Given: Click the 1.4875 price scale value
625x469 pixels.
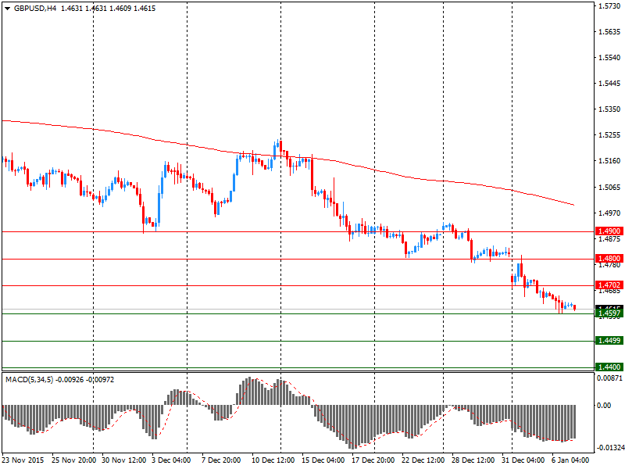Looking at the screenshot, I should [609, 239].
